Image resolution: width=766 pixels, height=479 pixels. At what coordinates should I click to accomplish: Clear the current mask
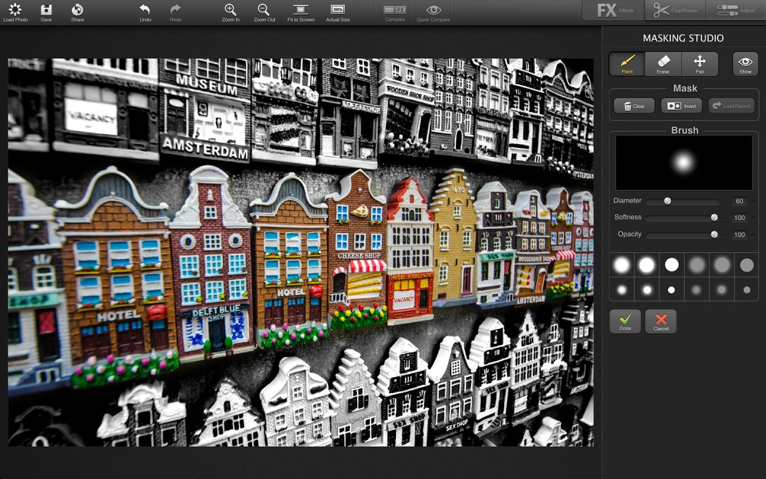point(634,106)
